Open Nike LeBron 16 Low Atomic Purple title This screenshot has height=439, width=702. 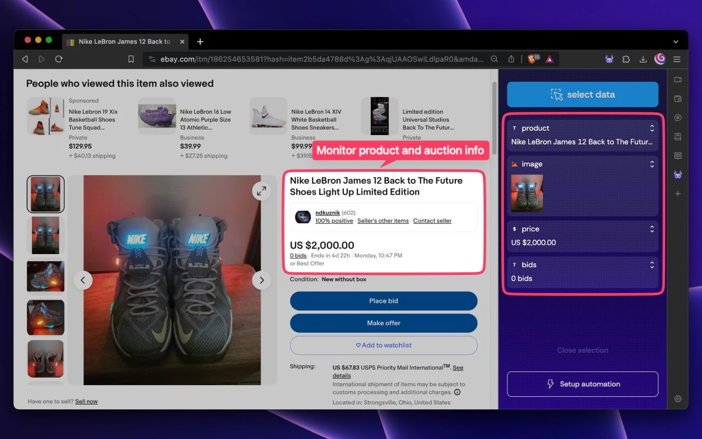click(x=206, y=120)
